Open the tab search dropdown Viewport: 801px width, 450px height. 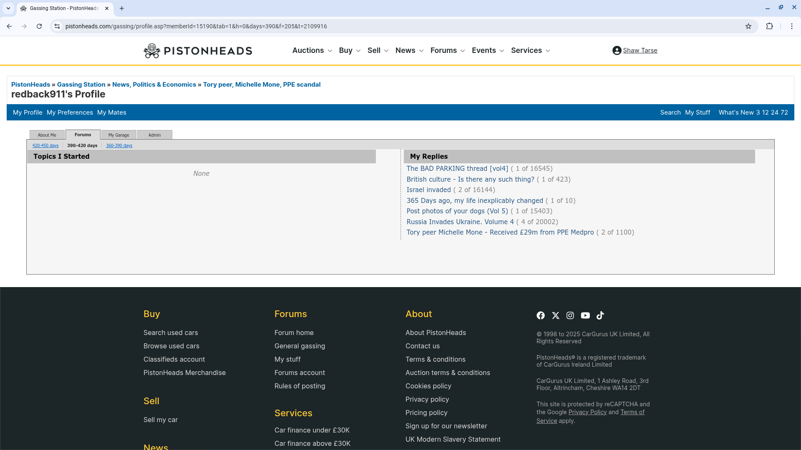click(8, 8)
